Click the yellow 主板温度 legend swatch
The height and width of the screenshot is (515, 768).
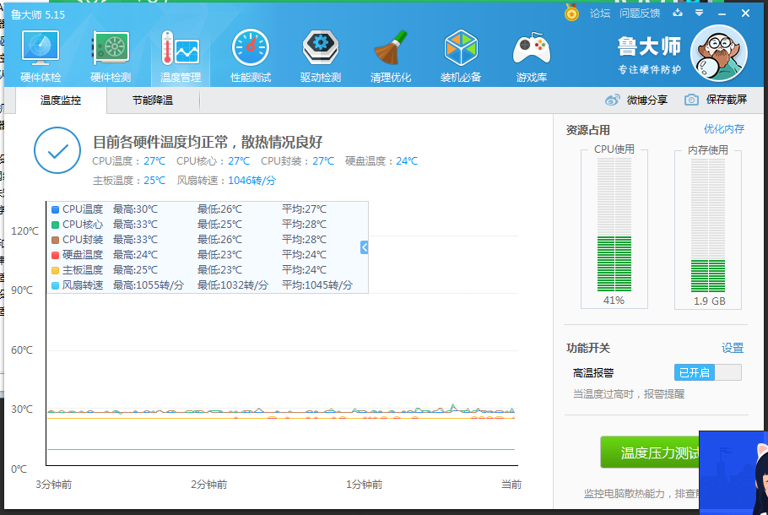[x=56, y=270]
